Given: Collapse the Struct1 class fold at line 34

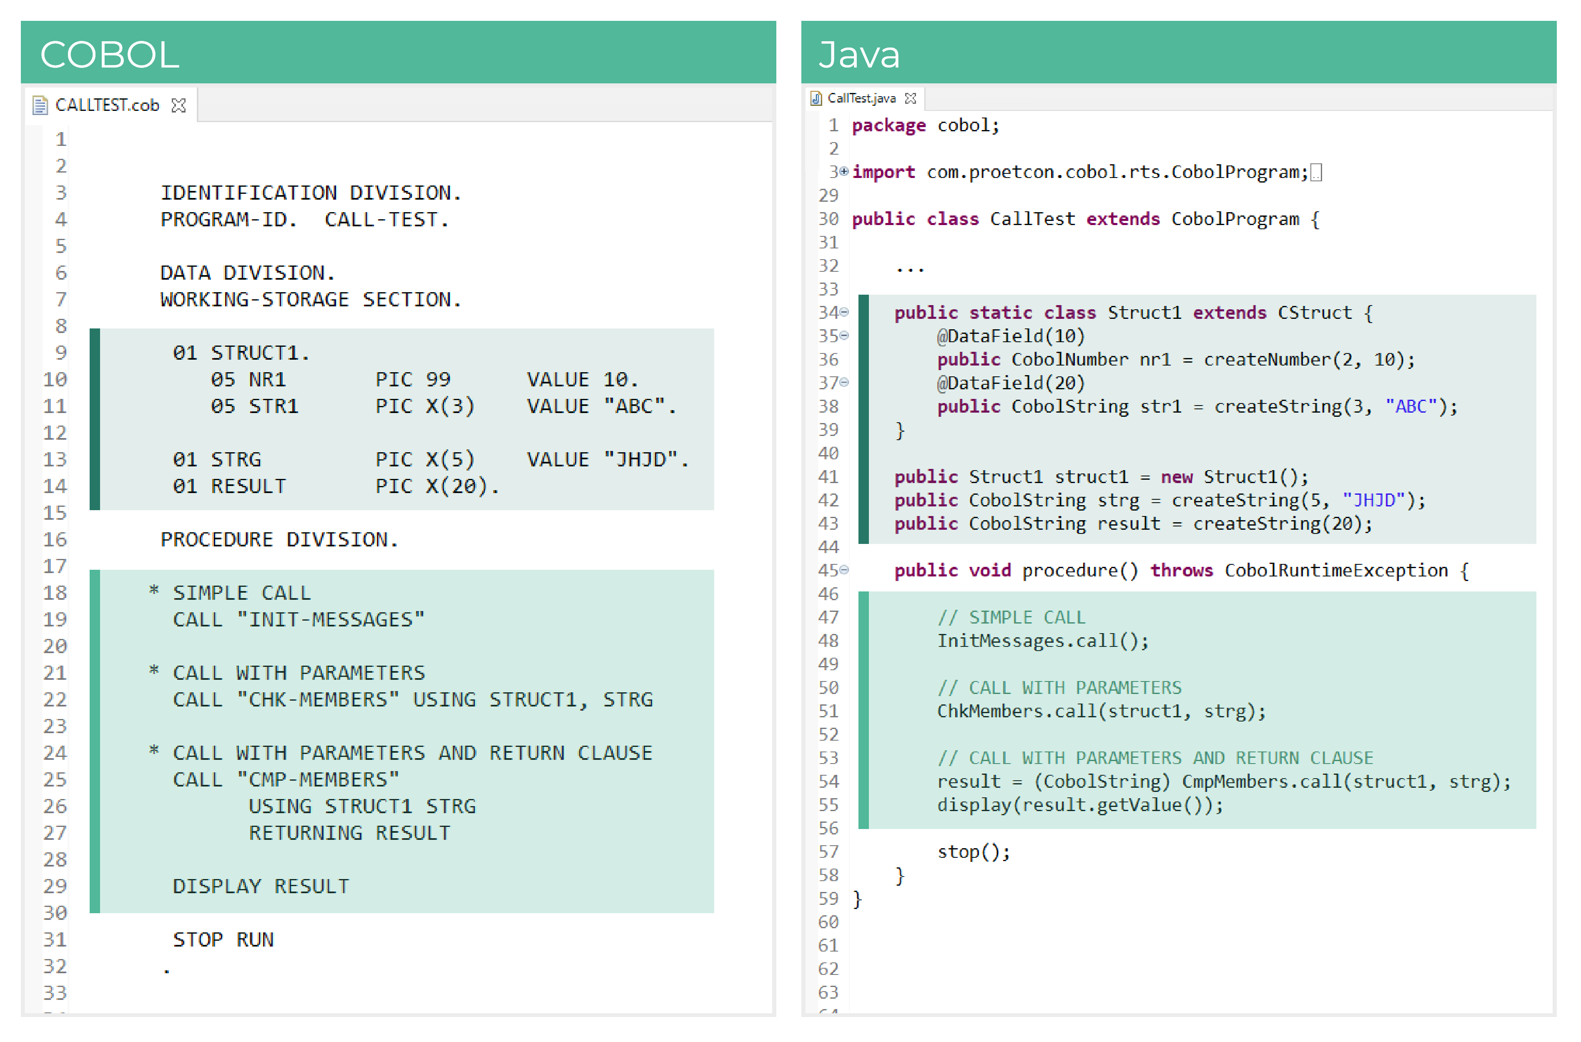Looking at the screenshot, I should (x=844, y=312).
